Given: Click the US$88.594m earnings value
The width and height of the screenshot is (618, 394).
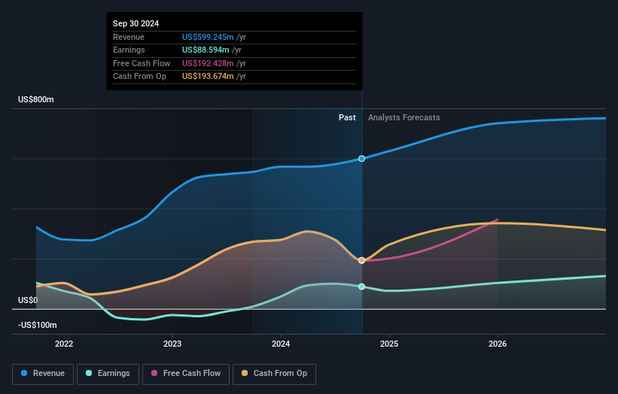Looking at the screenshot, I should point(205,50).
